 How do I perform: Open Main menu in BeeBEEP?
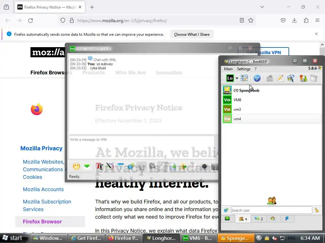(228, 69)
